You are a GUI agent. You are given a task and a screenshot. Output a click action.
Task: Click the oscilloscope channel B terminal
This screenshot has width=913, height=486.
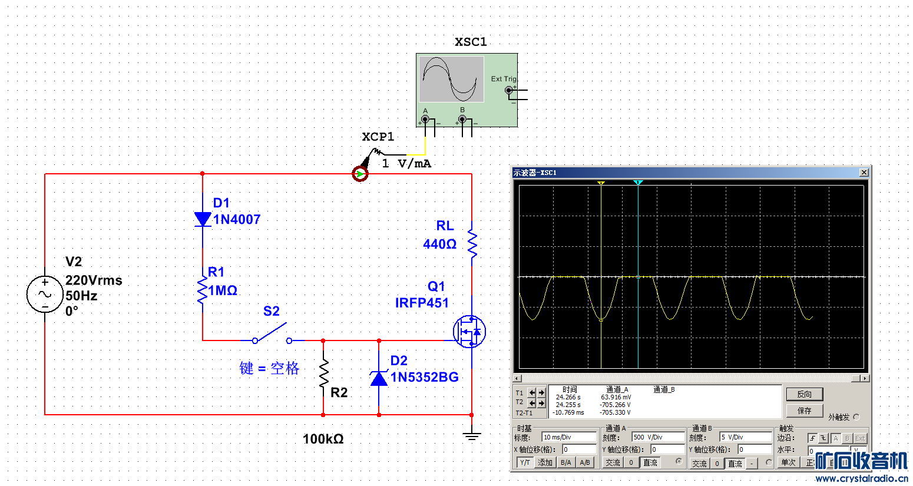click(x=462, y=120)
